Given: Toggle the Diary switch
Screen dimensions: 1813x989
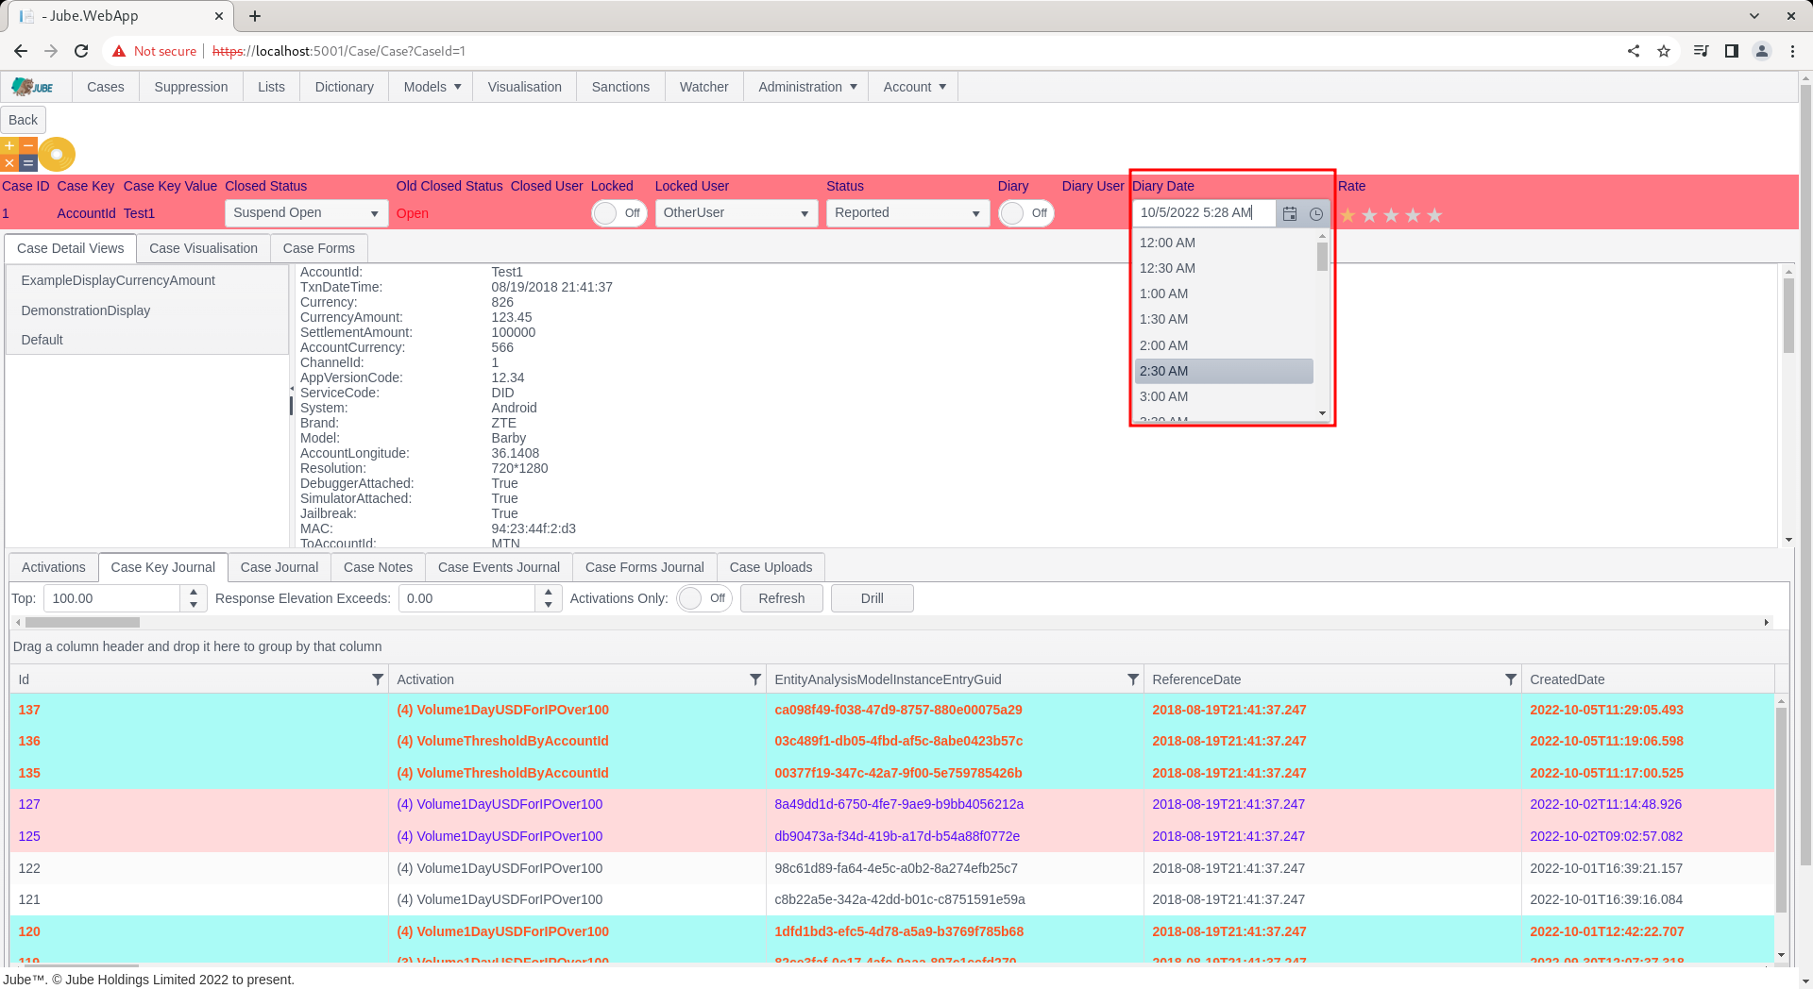Looking at the screenshot, I should 1026,213.
